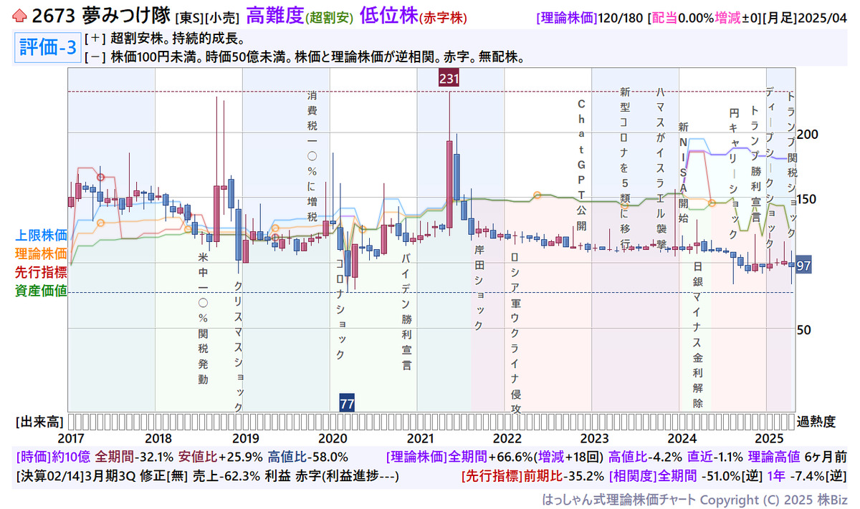Click the [時価]約10億 statistic
Image resolution: width=860 pixels, height=509 pixels.
tap(52, 456)
